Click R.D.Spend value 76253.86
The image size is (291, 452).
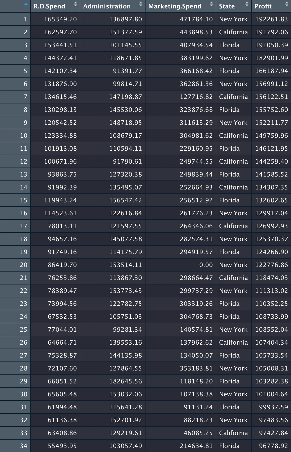click(62, 278)
